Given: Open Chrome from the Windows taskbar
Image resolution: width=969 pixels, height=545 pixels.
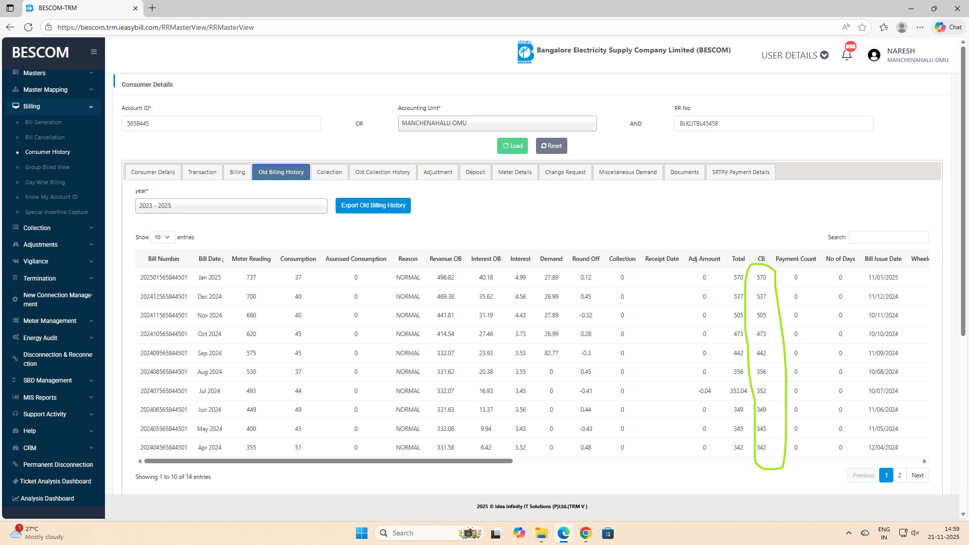Looking at the screenshot, I should coord(585,533).
